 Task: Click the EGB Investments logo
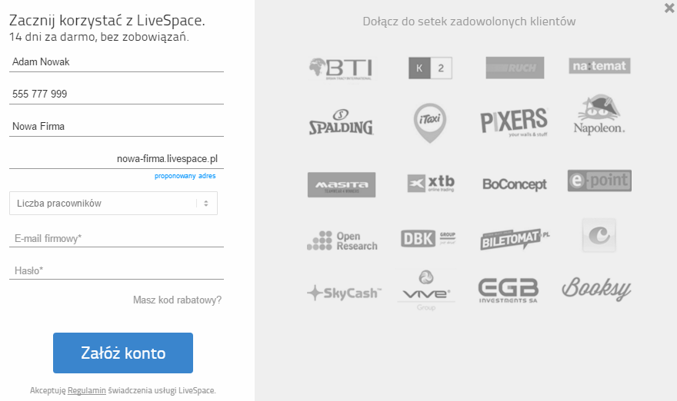(509, 290)
